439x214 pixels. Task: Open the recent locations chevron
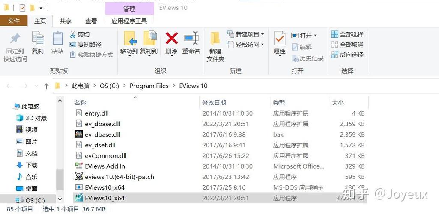click(x=36, y=86)
